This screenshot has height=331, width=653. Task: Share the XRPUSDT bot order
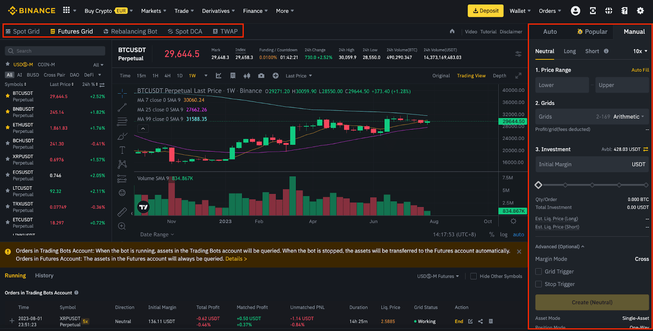tap(480, 322)
